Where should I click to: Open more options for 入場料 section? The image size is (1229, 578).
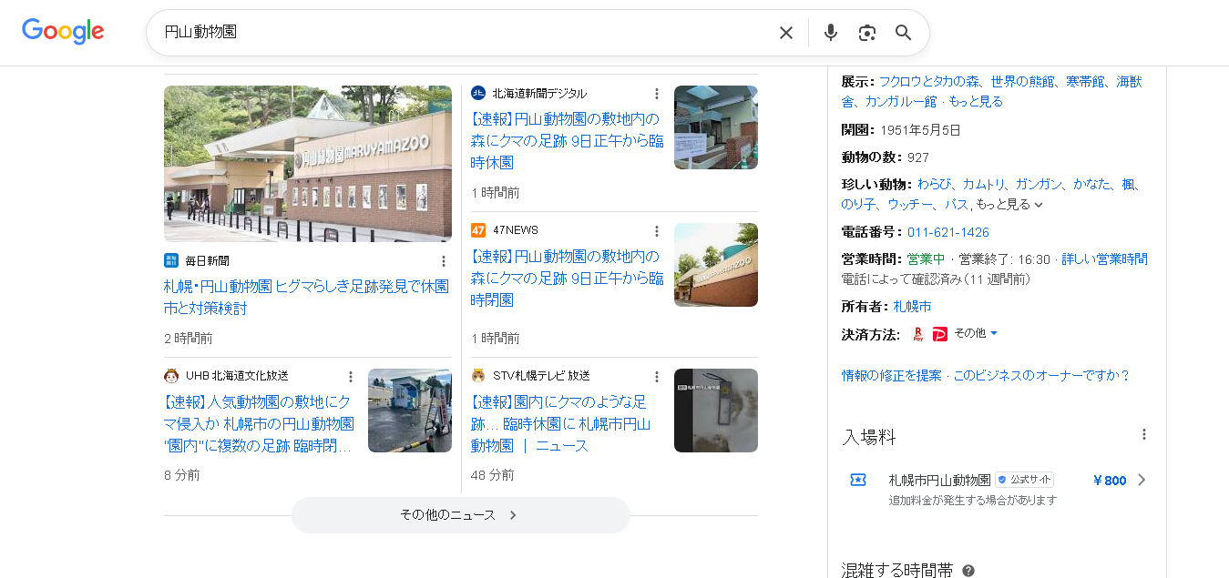pos(1144,434)
